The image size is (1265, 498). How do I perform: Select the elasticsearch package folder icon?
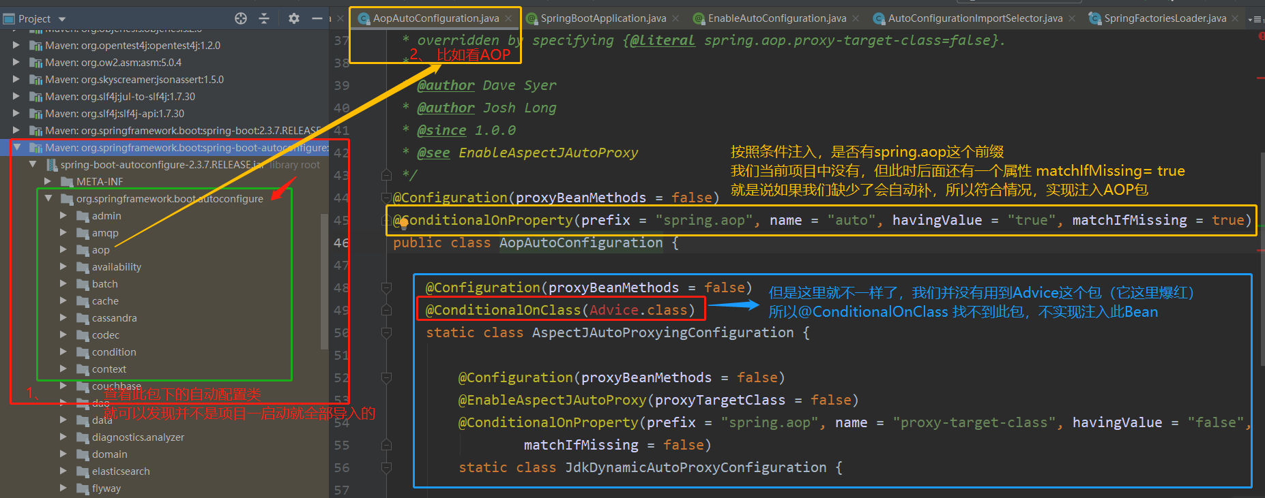point(83,471)
